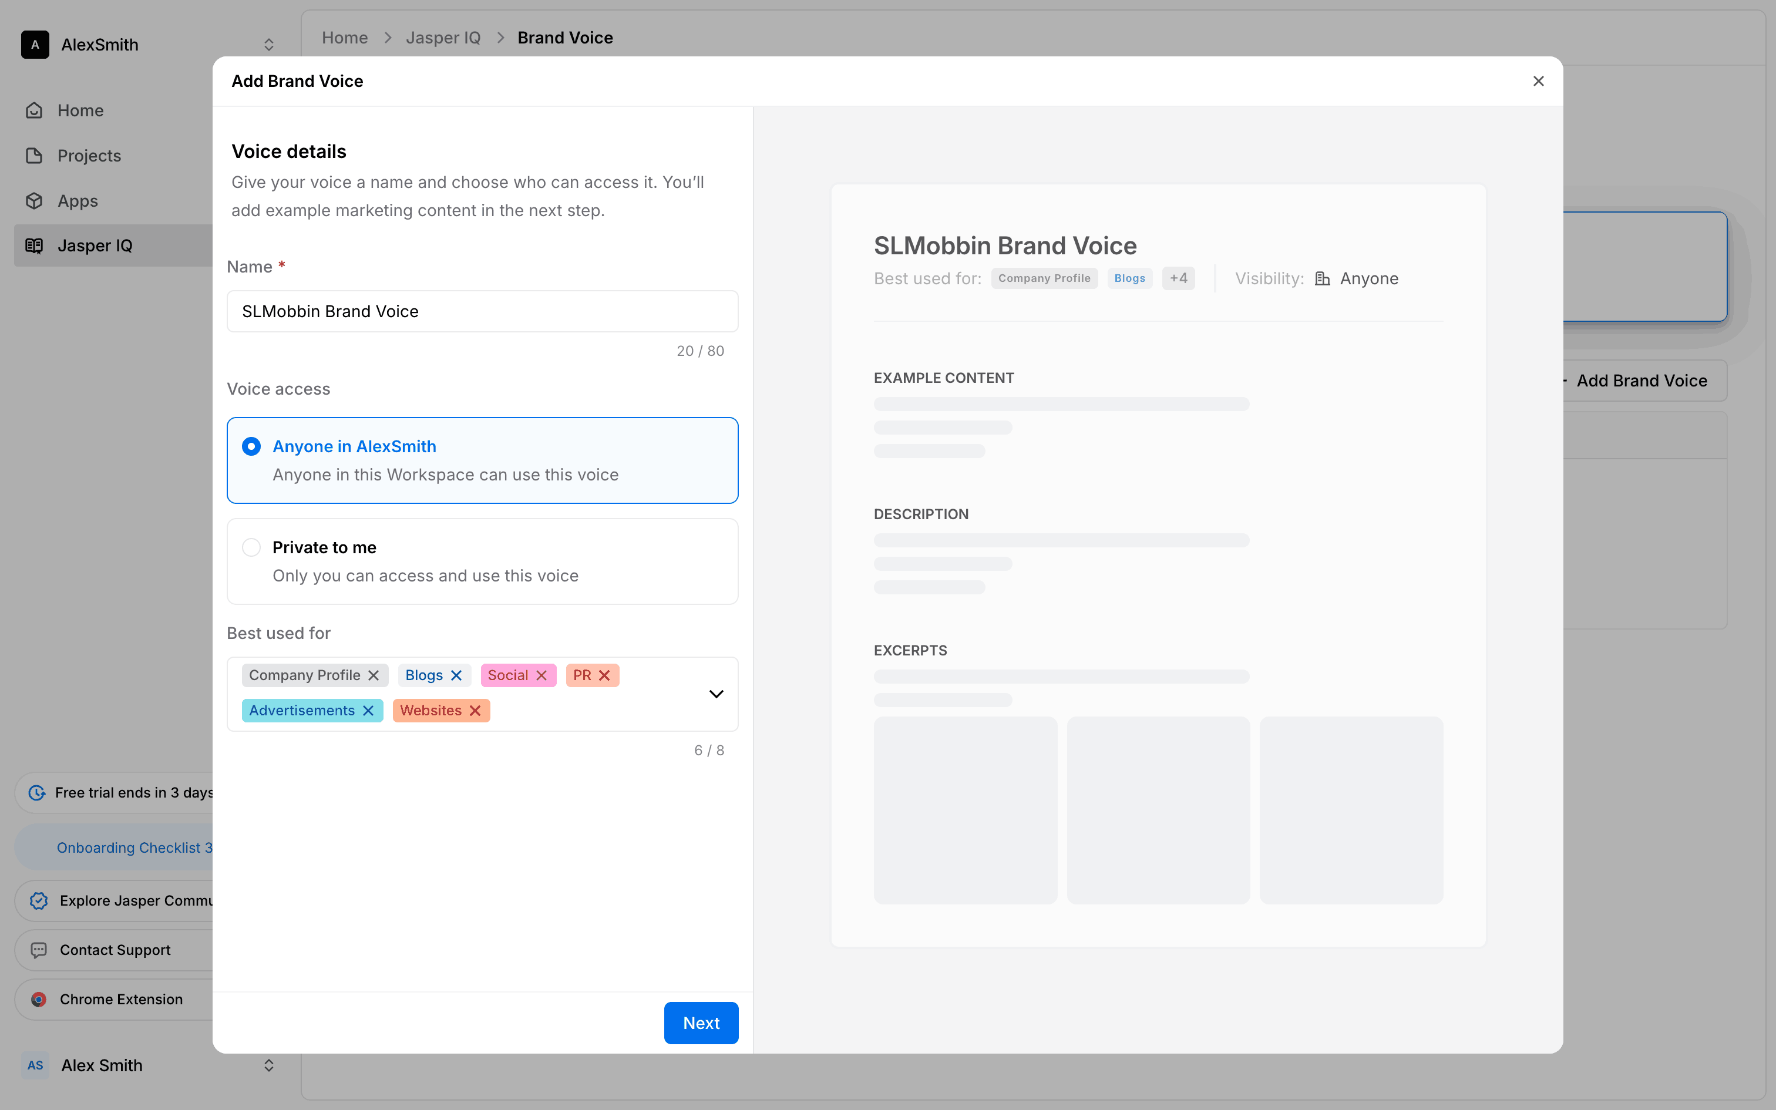Open Projects in the sidebar
1776x1110 pixels.
[89, 156]
